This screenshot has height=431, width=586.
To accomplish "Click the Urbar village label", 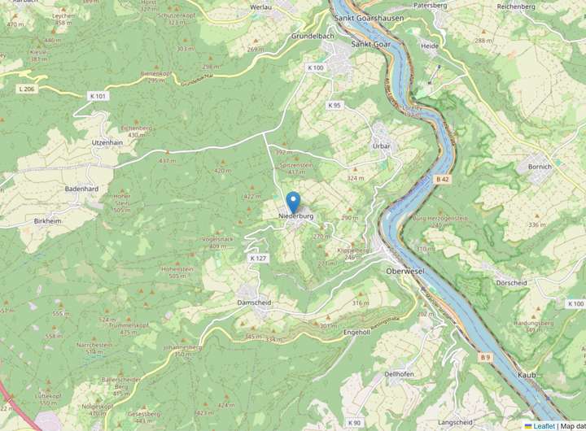I will pos(381,146).
